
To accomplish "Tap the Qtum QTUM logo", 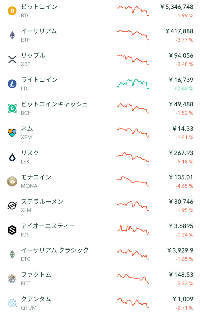I will pos(12,303).
